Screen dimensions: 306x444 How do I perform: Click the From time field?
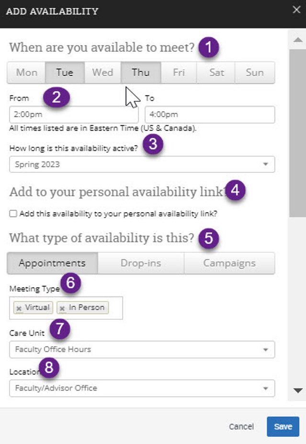[x=74, y=115]
